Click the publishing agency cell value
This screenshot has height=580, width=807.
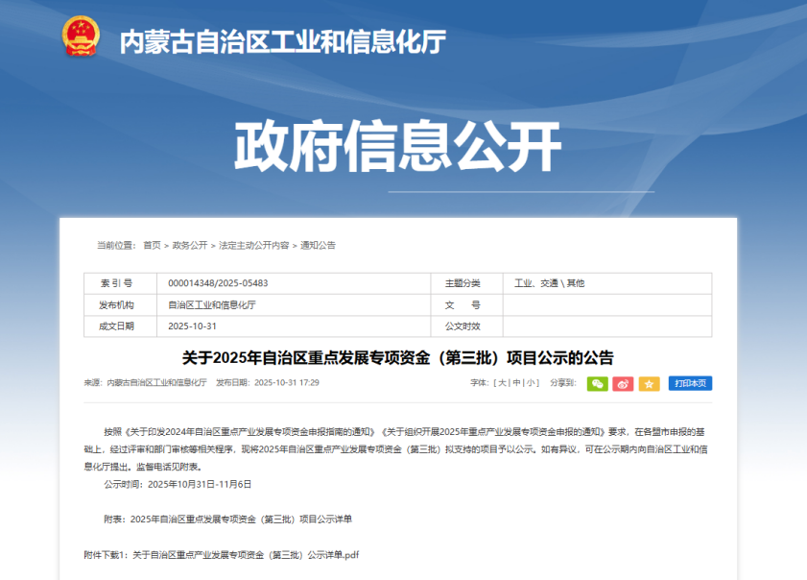[212, 305]
